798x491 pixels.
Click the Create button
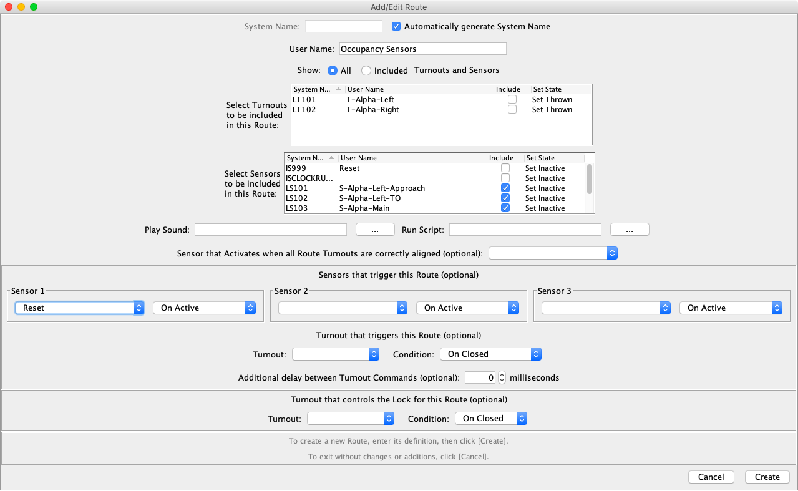pos(767,477)
